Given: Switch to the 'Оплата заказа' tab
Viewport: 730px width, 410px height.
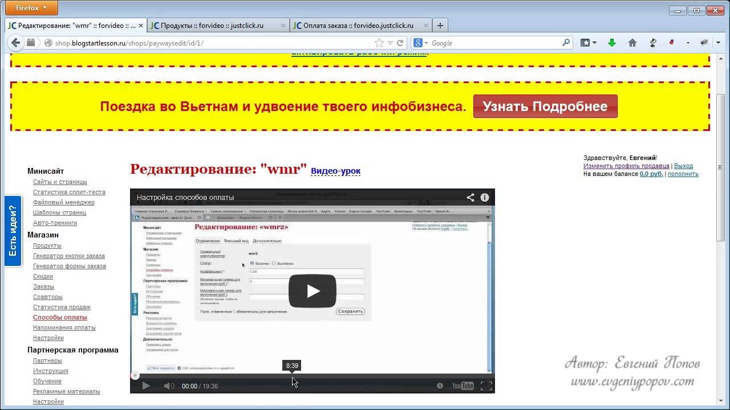Looking at the screenshot, I should pyautogui.click(x=360, y=26).
